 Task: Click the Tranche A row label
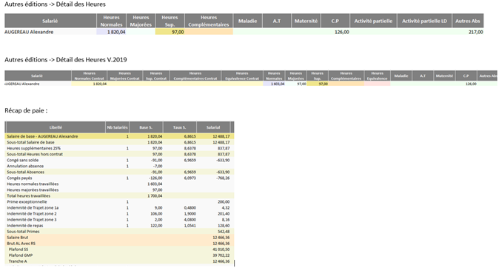click(x=18, y=261)
